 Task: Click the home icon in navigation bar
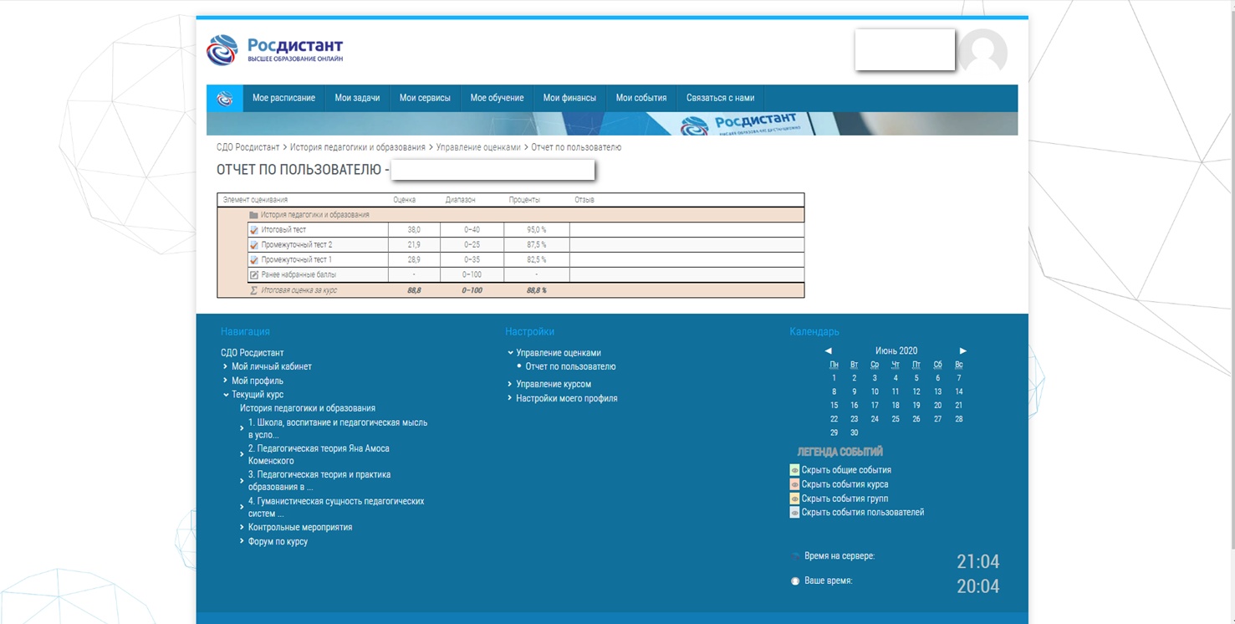224,99
